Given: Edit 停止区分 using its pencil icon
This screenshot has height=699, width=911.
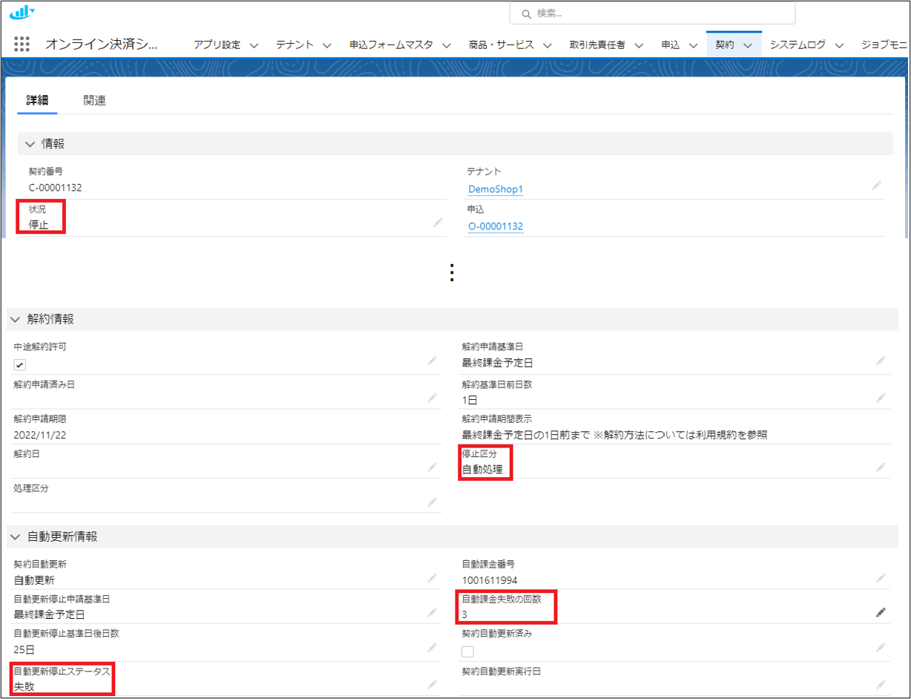Looking at the screenshot, I should tap(881, 467).
